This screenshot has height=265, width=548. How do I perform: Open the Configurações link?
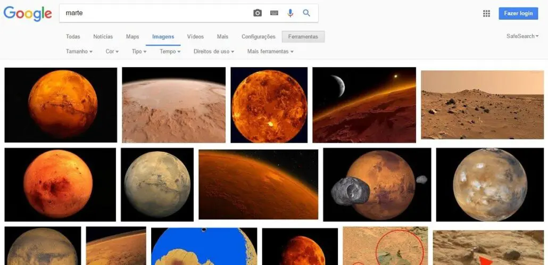258,37
